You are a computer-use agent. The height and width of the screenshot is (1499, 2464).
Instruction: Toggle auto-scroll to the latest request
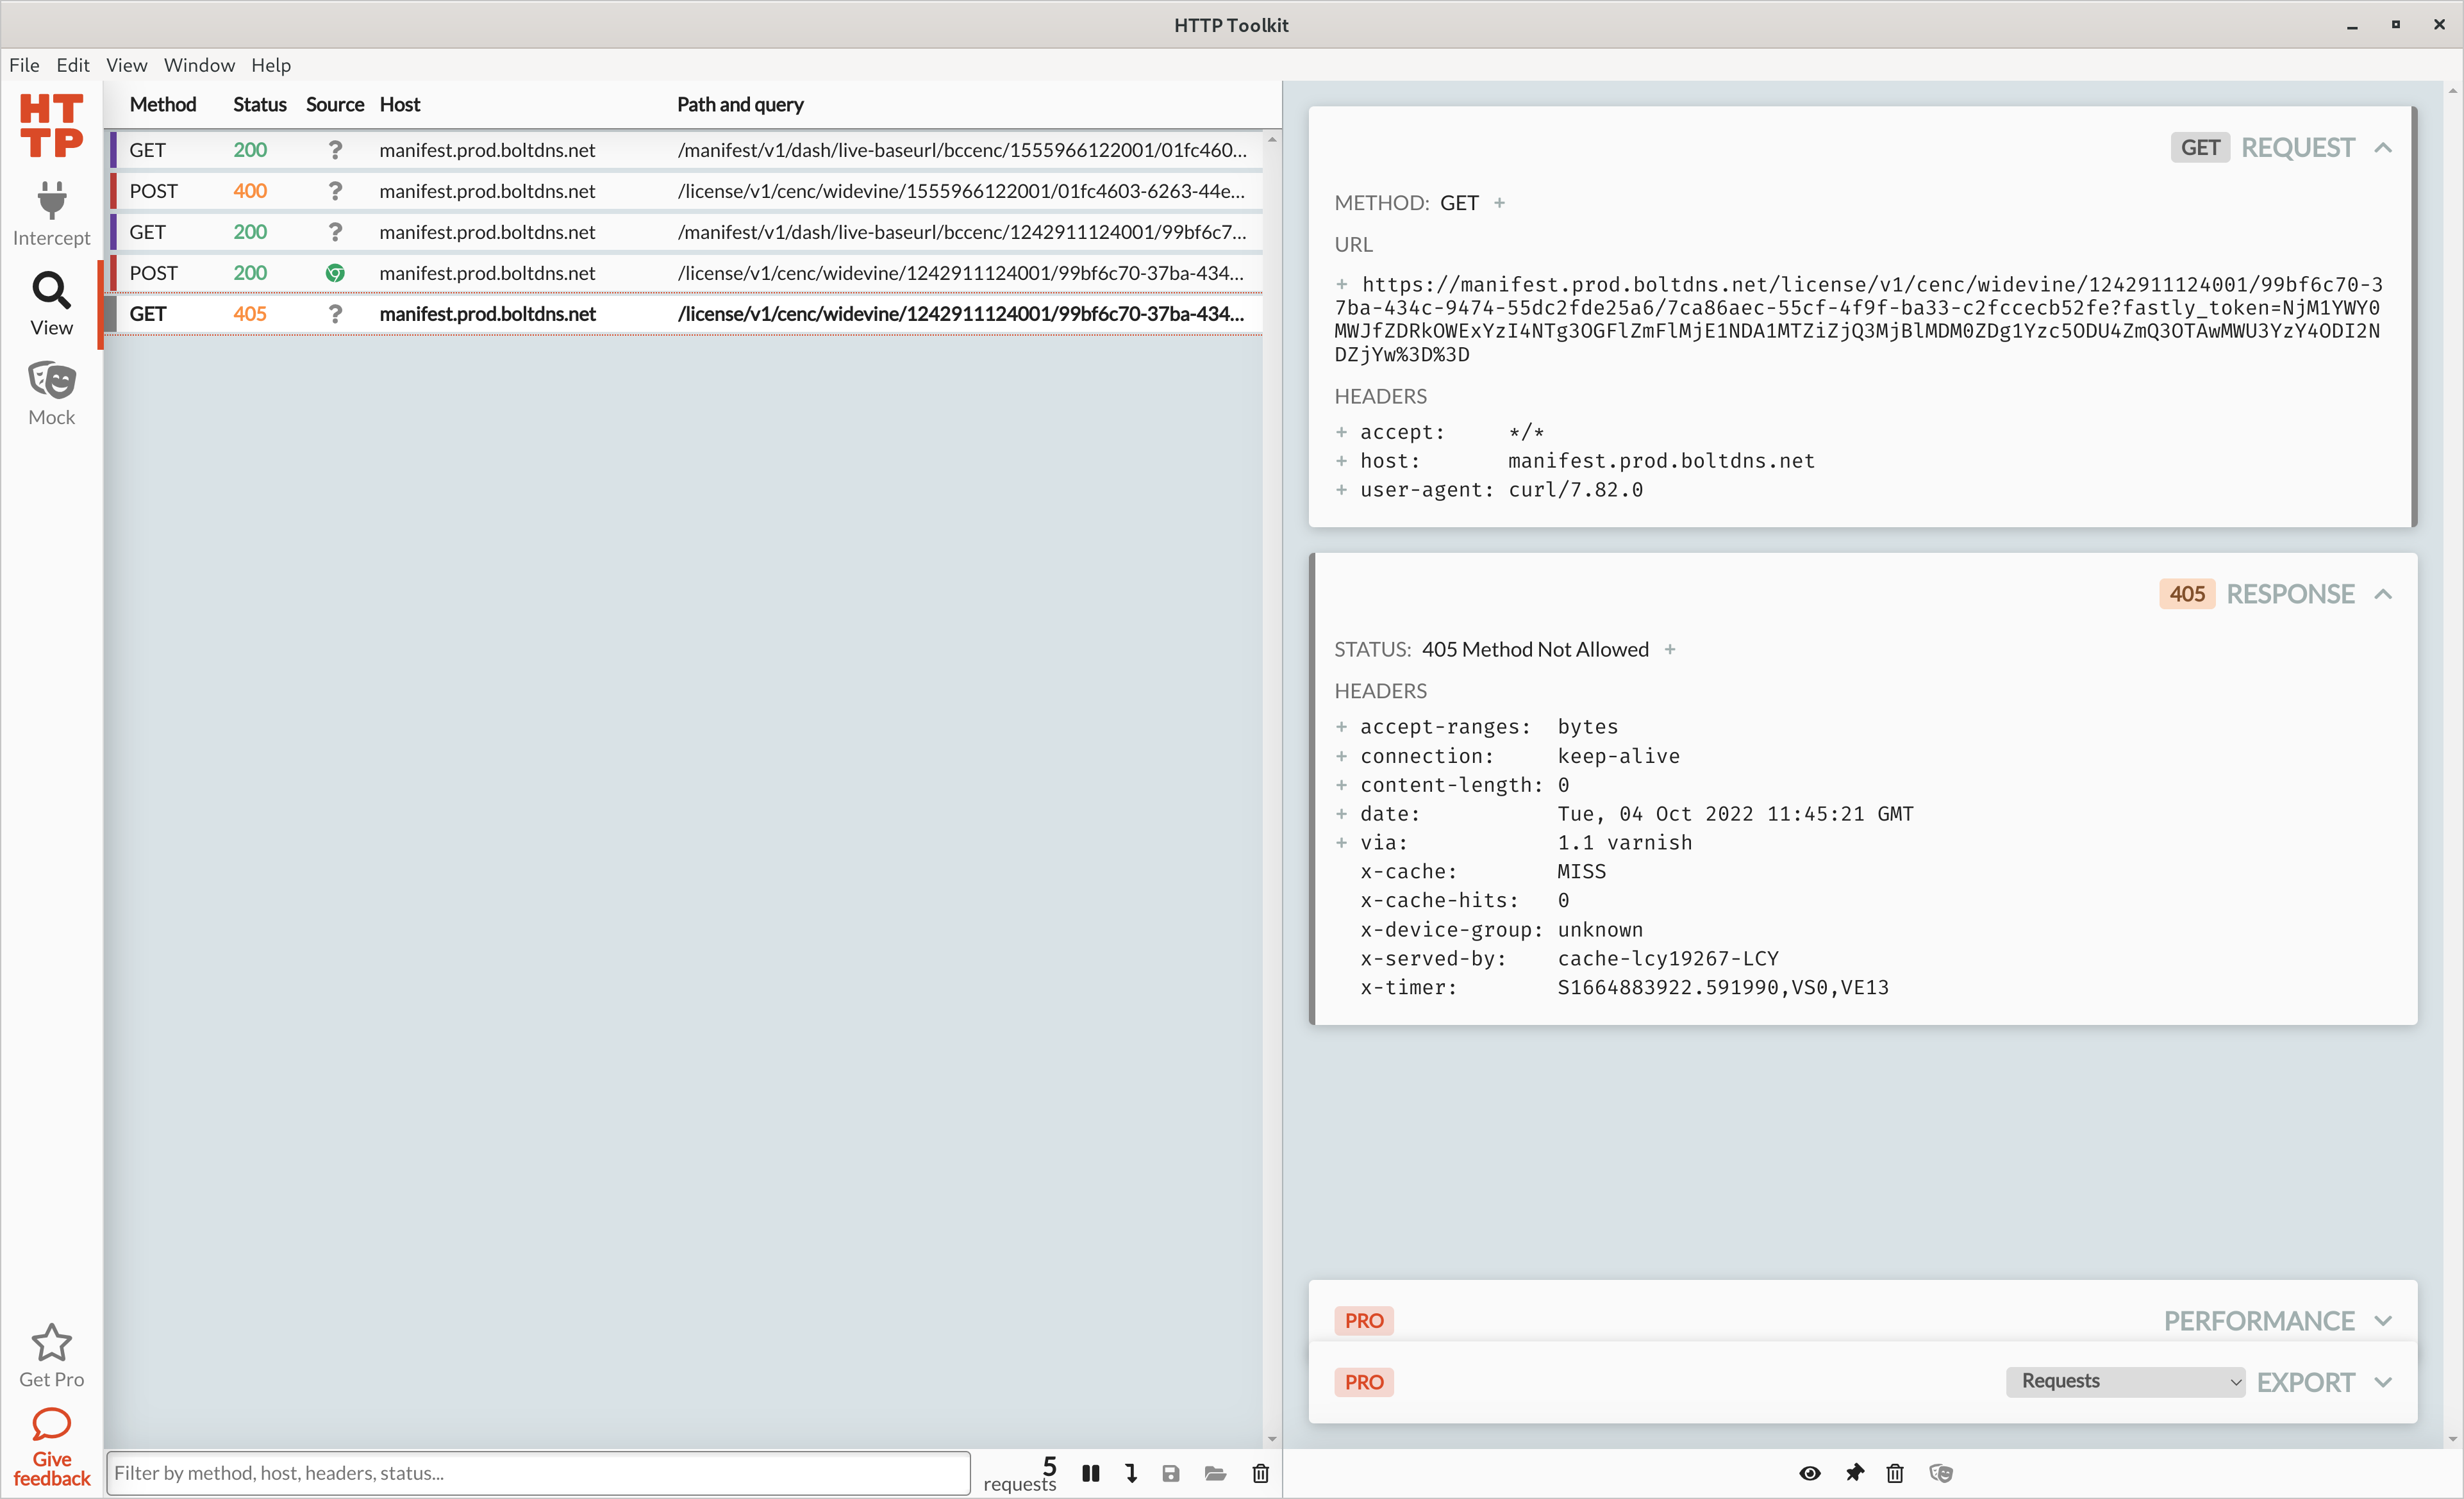[1131, 1473]
